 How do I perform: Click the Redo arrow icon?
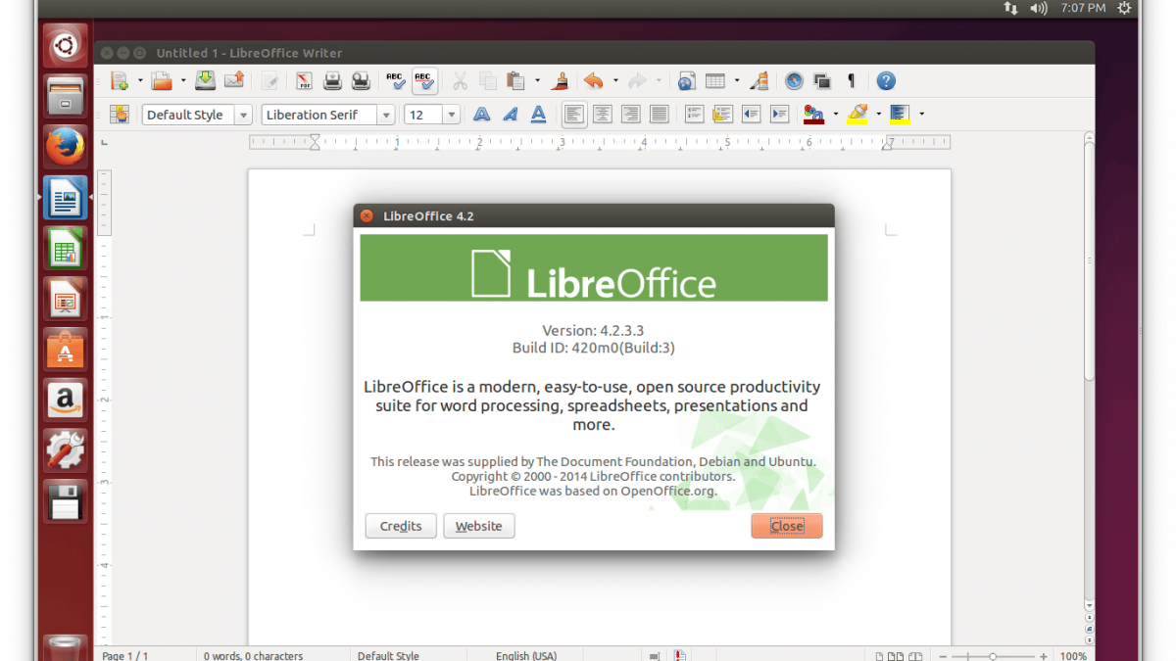[637, 81]
